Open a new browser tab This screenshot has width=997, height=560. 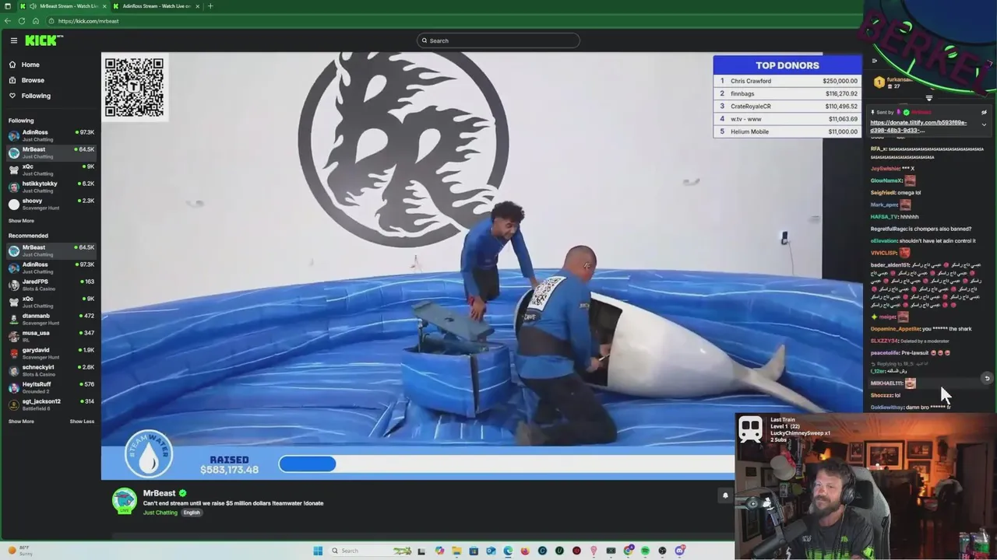tap(210, 6)
